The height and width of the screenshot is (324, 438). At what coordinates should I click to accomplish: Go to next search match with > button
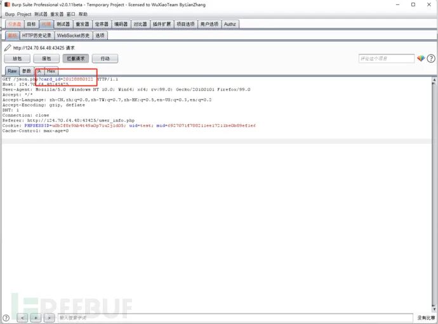tap(49, 318)
